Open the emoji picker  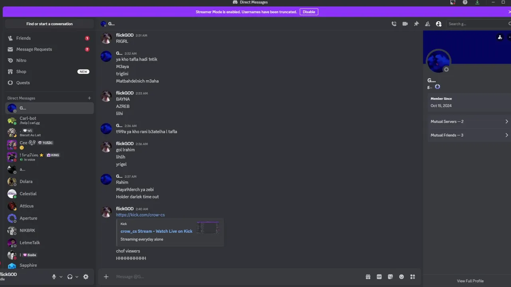tap(402, 277)
